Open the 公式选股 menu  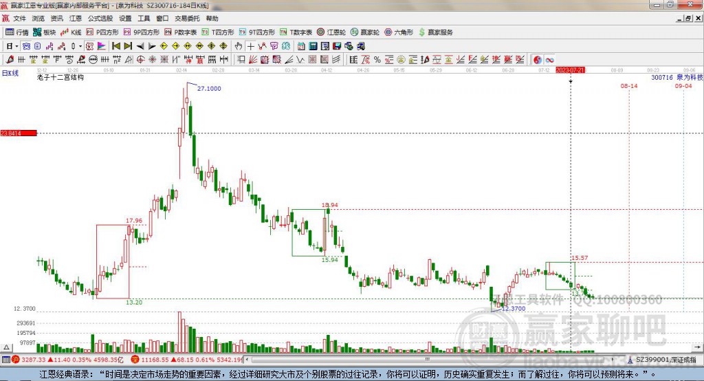(100, 19)
